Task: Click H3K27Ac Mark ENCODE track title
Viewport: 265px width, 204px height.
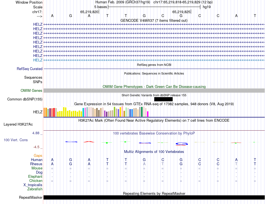Action: [x=154, y=120]
